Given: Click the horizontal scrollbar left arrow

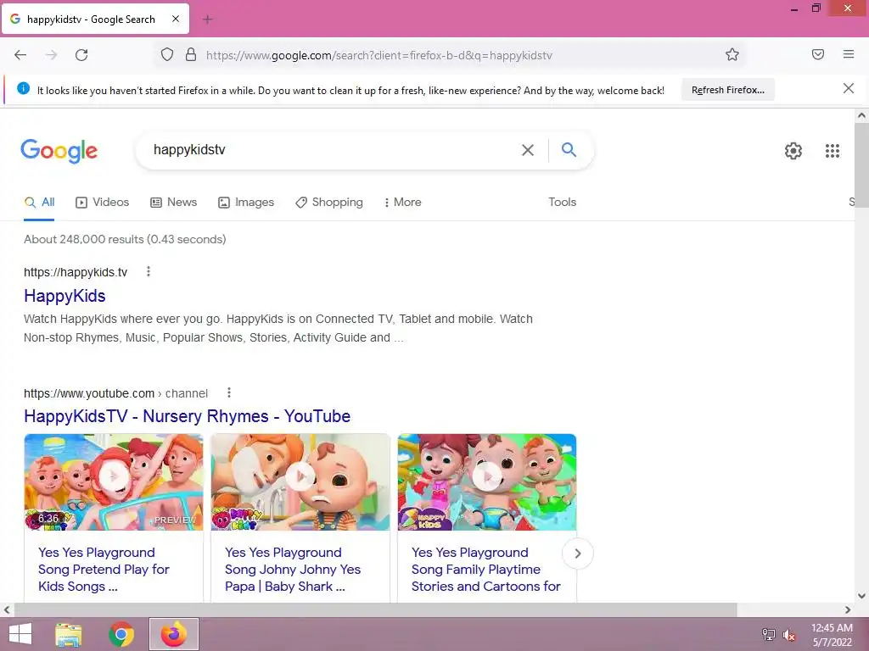Looking at the screenshot, I should point(6,609).
